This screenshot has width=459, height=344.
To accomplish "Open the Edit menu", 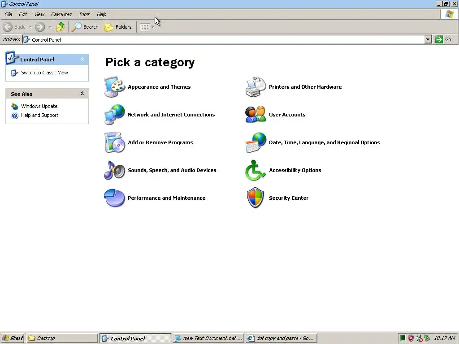I will coord(23,14).
